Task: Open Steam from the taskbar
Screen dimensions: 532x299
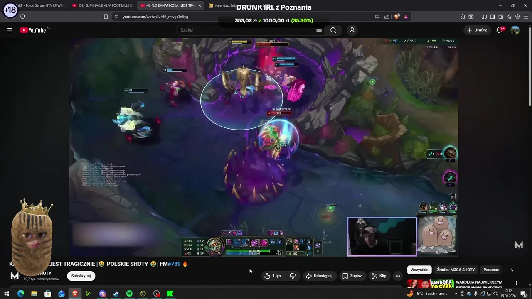Action: coord(116,294)
